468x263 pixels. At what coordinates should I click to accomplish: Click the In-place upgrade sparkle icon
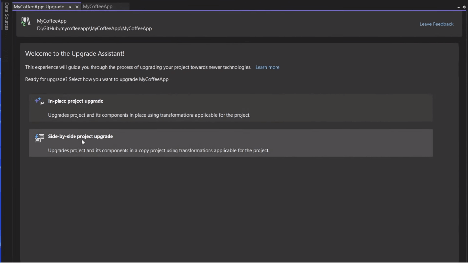click(x=40, y=101)
